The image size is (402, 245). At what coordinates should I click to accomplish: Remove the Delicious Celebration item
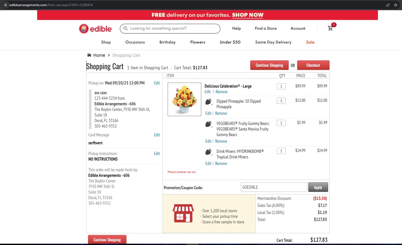pyautogui.click(x=222, y=92)
